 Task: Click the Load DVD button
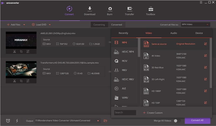(39, 25)
